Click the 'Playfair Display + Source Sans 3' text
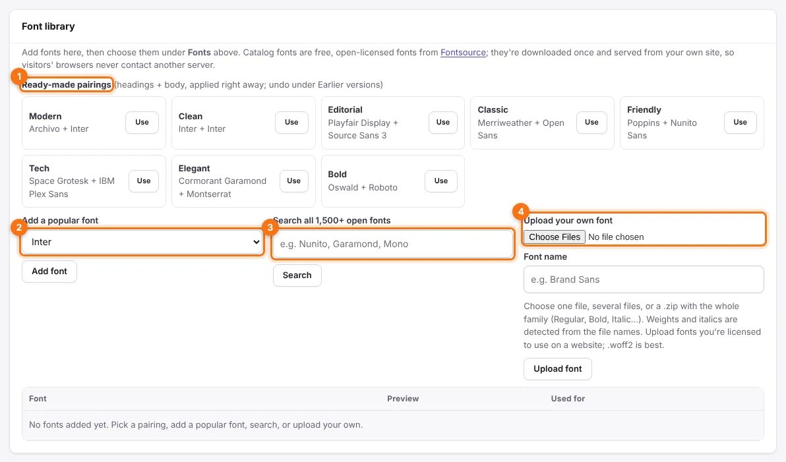Screen dimensions: 786x462 (x=363, y=129)
